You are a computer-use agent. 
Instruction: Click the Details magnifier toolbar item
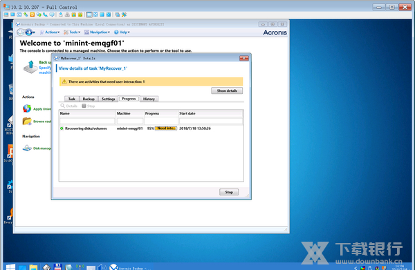point(68,106)
